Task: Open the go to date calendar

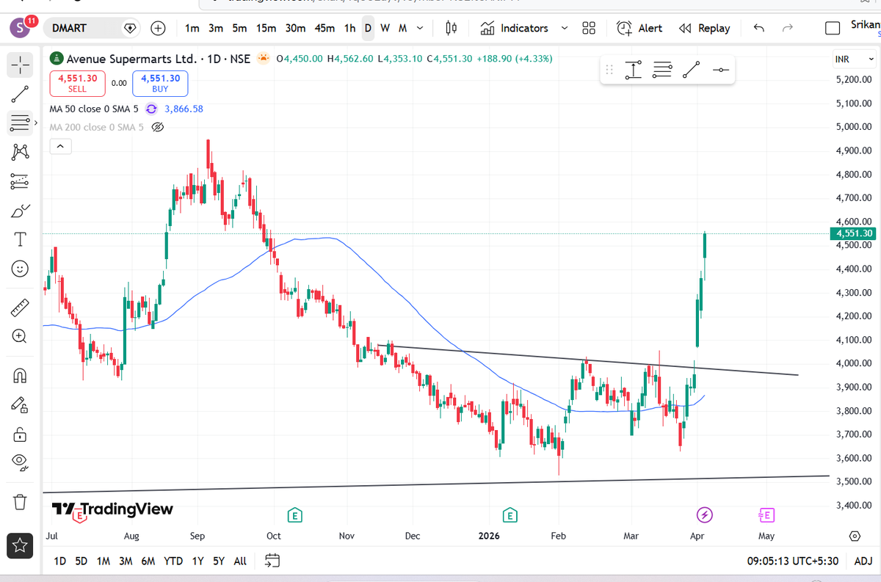Action: (x=272, y=561)
